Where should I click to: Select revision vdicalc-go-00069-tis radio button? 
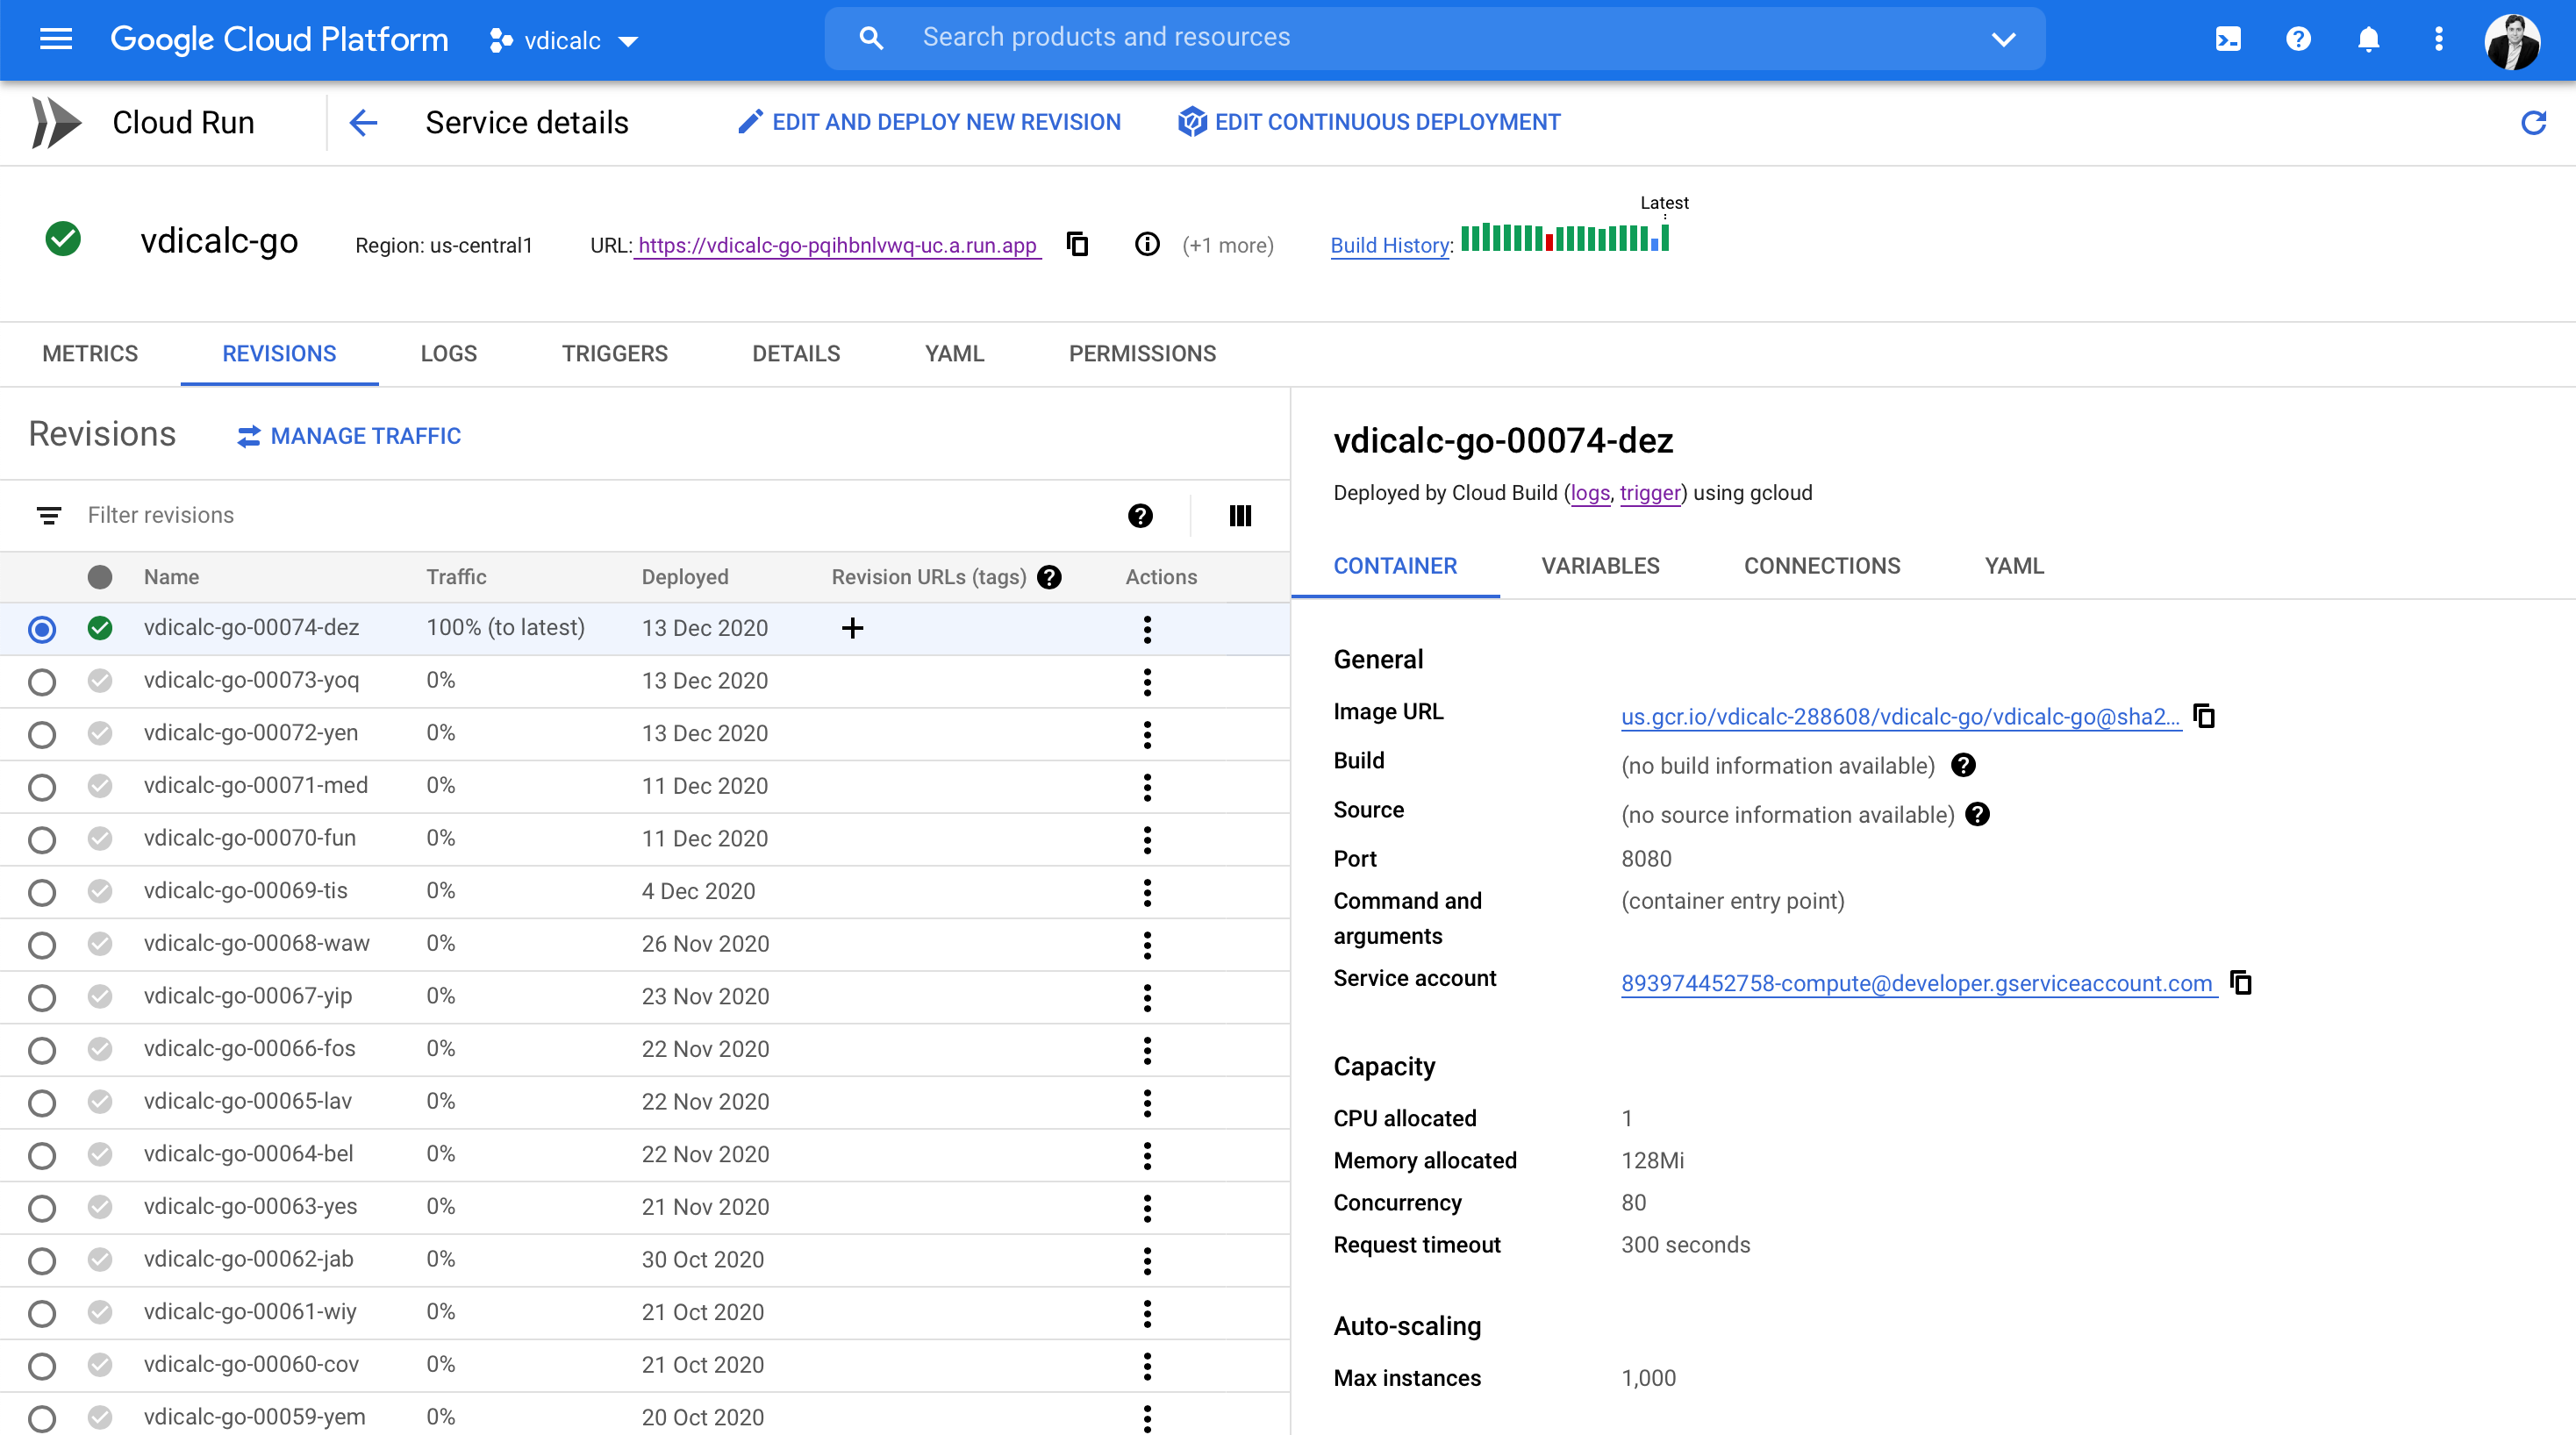click(x=42, y=892)
